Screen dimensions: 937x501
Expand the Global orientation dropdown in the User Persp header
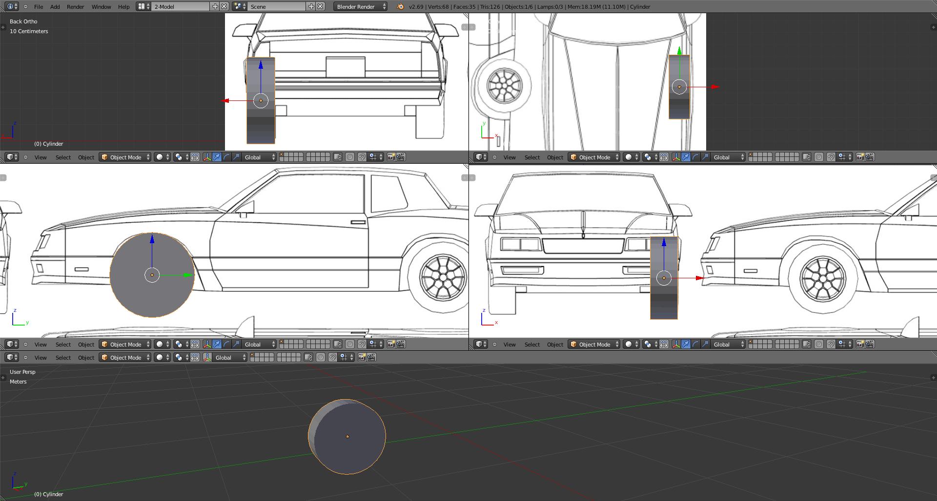[229, 358]
